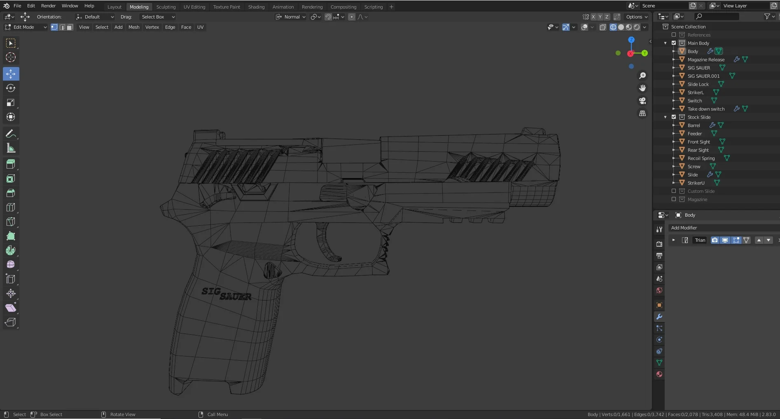Viewport: 780px width, 419px height.
Task: Select the Knife tool
Action: click(x=11, y=222)
